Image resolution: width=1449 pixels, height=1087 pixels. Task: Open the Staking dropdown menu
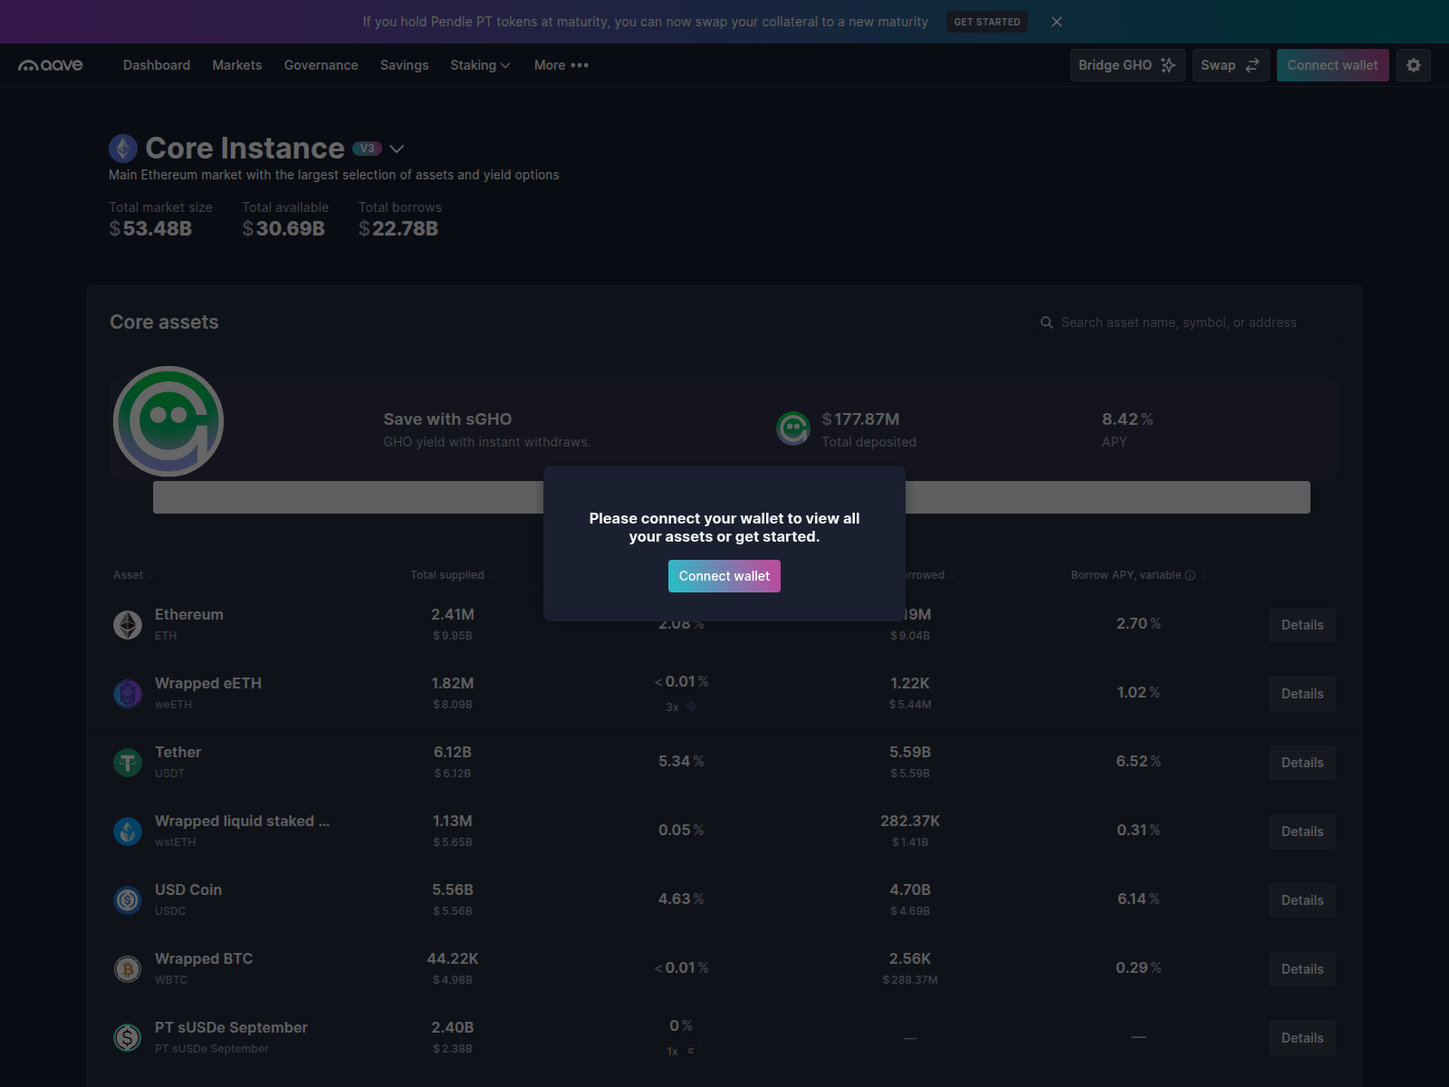(x=480, y=65)
